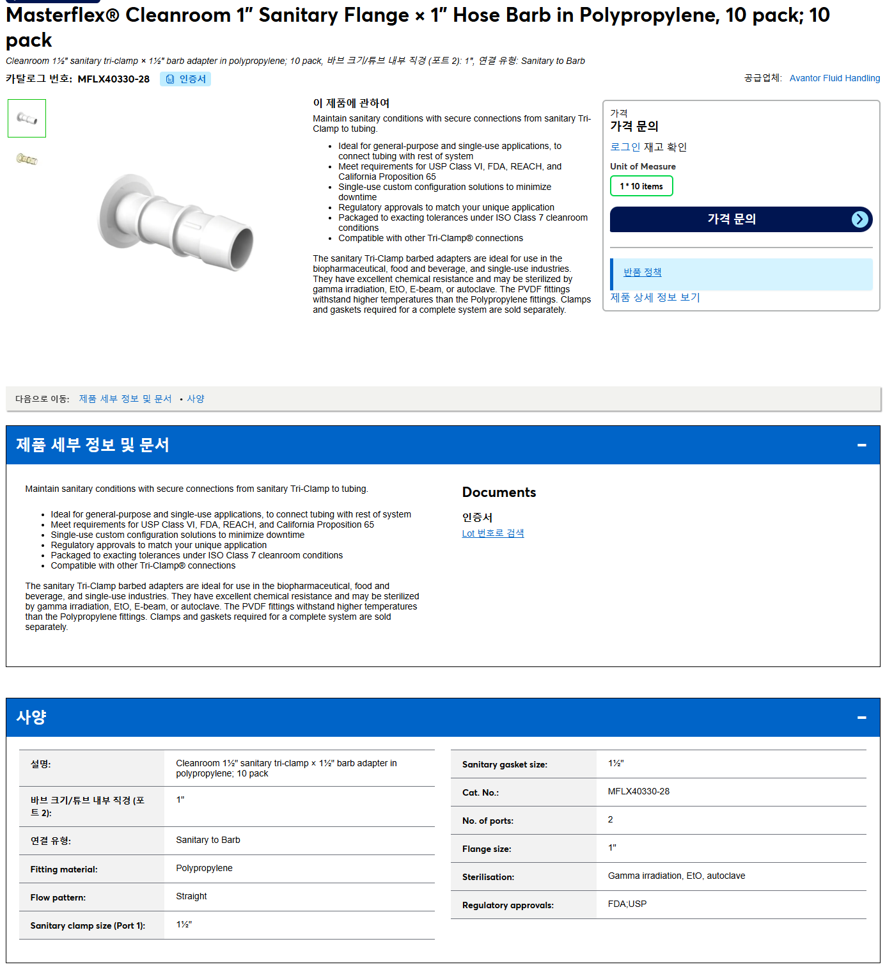Select the first white adapter thumbnail
Screen dimensions: 885x976
point(27,118)
